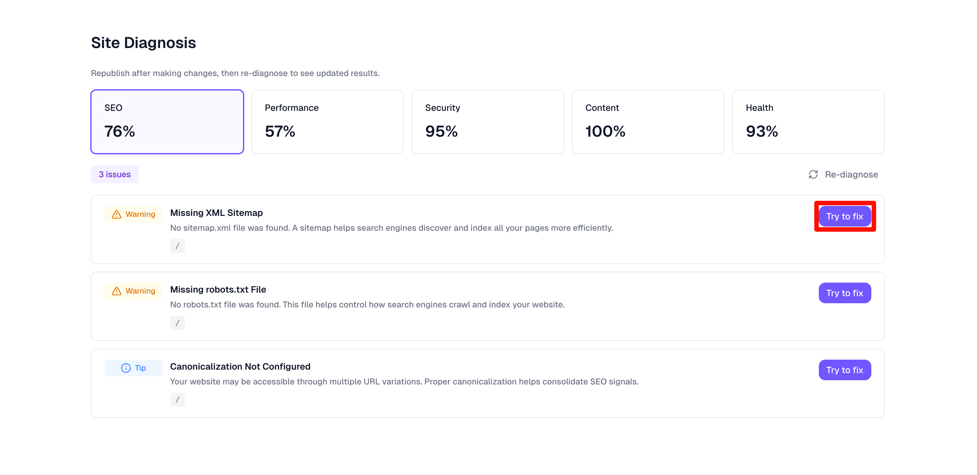Viewport: 977px width, 475px height.
Task: View the Content 100% card
Action: click(x=648, y=121)
